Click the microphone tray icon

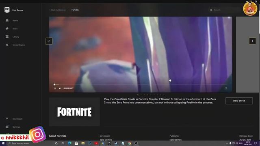point(230,143)
